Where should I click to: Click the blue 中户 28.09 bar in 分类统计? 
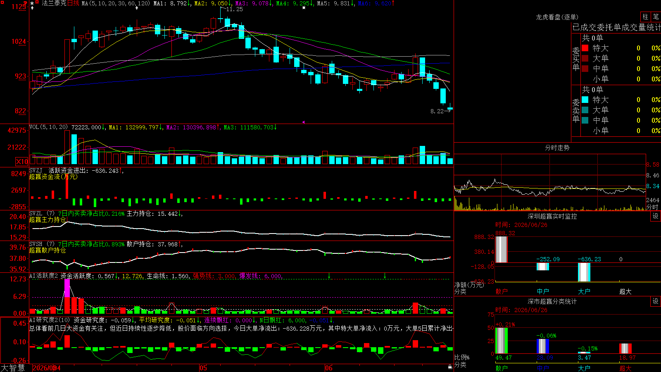(x=543, y=346)
